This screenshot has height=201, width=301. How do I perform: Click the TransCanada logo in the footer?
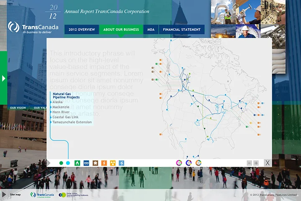[x=42, y=195]
